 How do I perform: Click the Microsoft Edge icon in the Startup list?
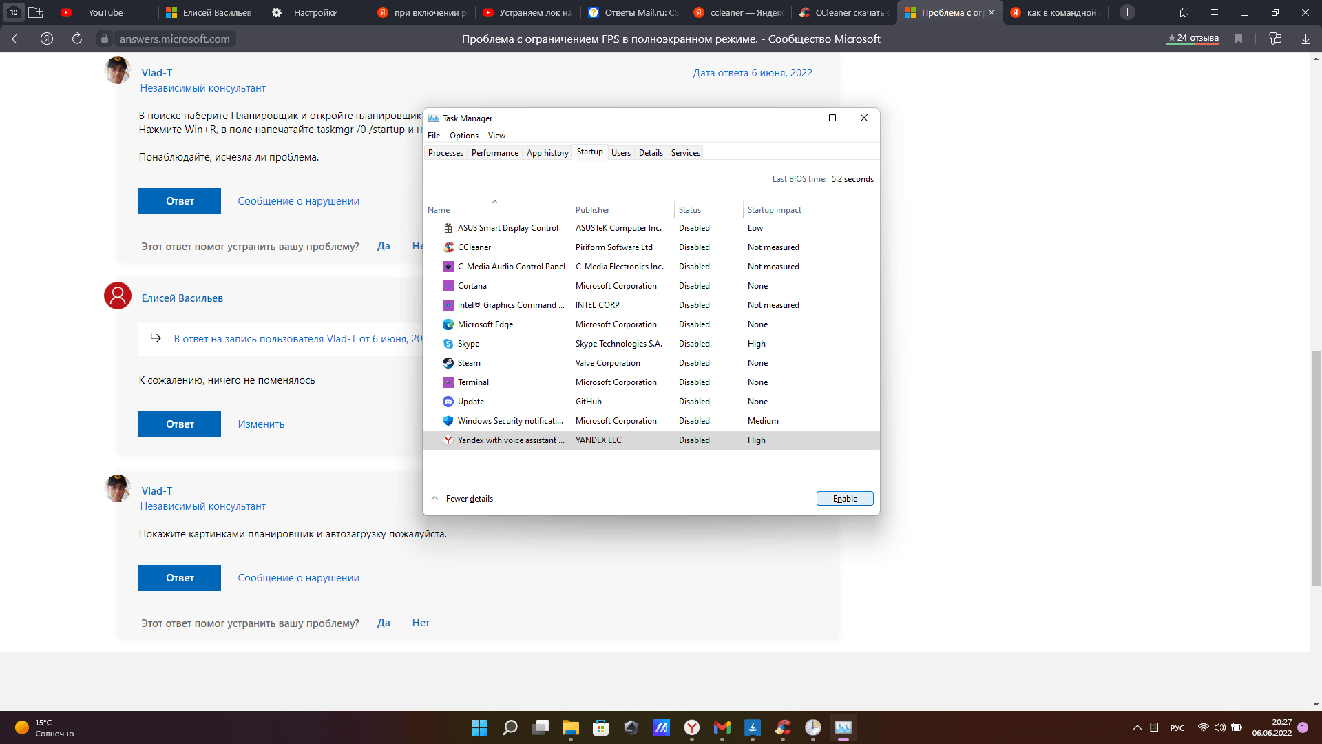click(448, 324)
